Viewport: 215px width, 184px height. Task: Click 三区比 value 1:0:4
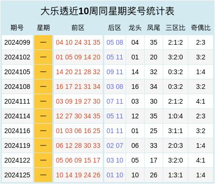pos(176,116)
